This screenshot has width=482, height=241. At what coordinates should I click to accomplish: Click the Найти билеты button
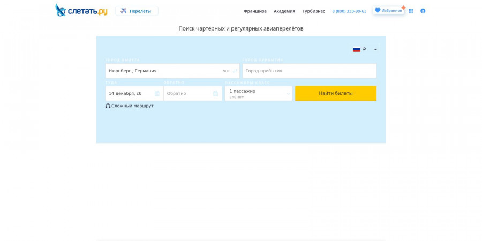point(336,93)
